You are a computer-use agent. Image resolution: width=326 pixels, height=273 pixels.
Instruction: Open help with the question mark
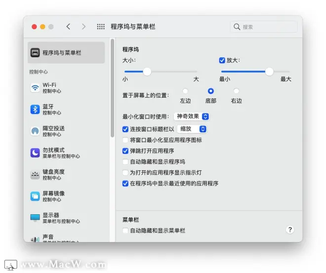pyautogui.click(x=290, y=230)
